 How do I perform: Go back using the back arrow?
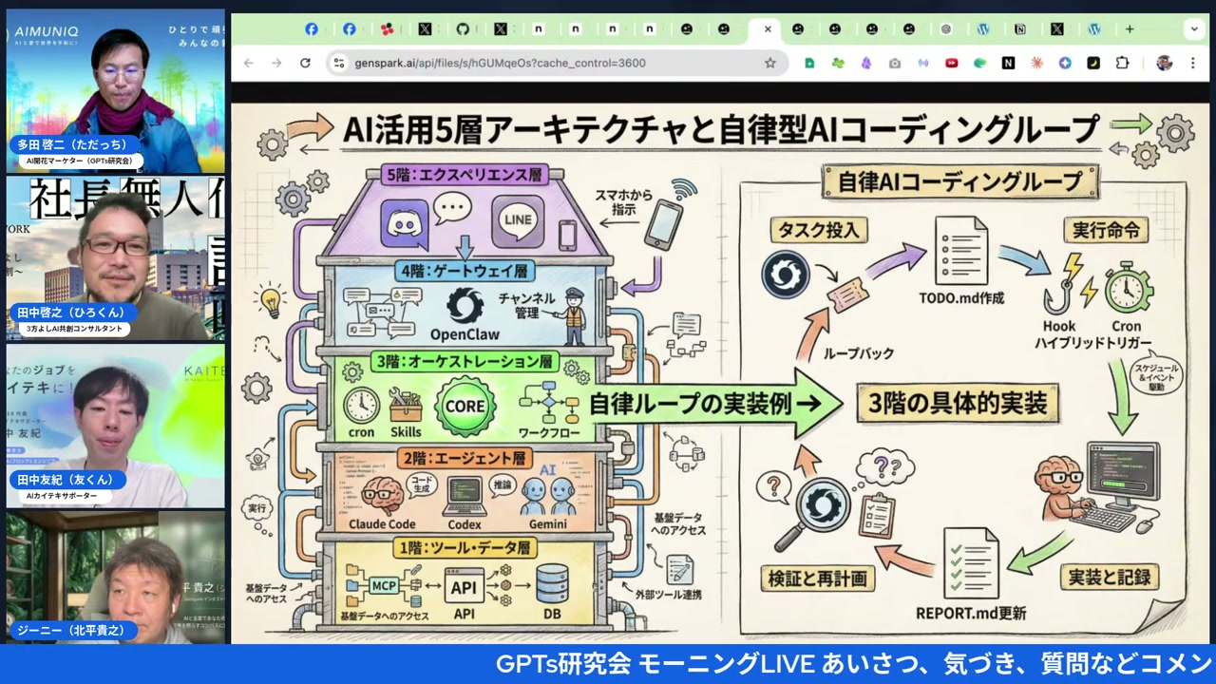click(248, 63)
